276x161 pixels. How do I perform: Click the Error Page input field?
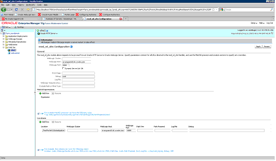click(x=78, y=73)
